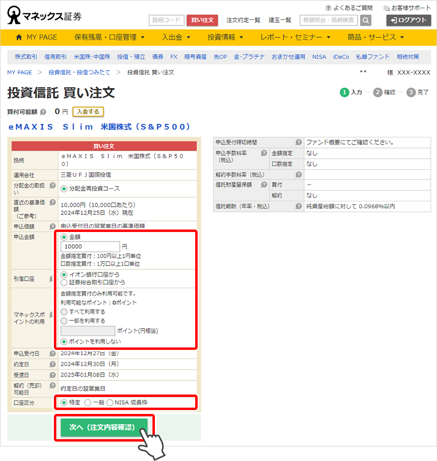Open 注文約定一覧 link

[x=243, y=20]
